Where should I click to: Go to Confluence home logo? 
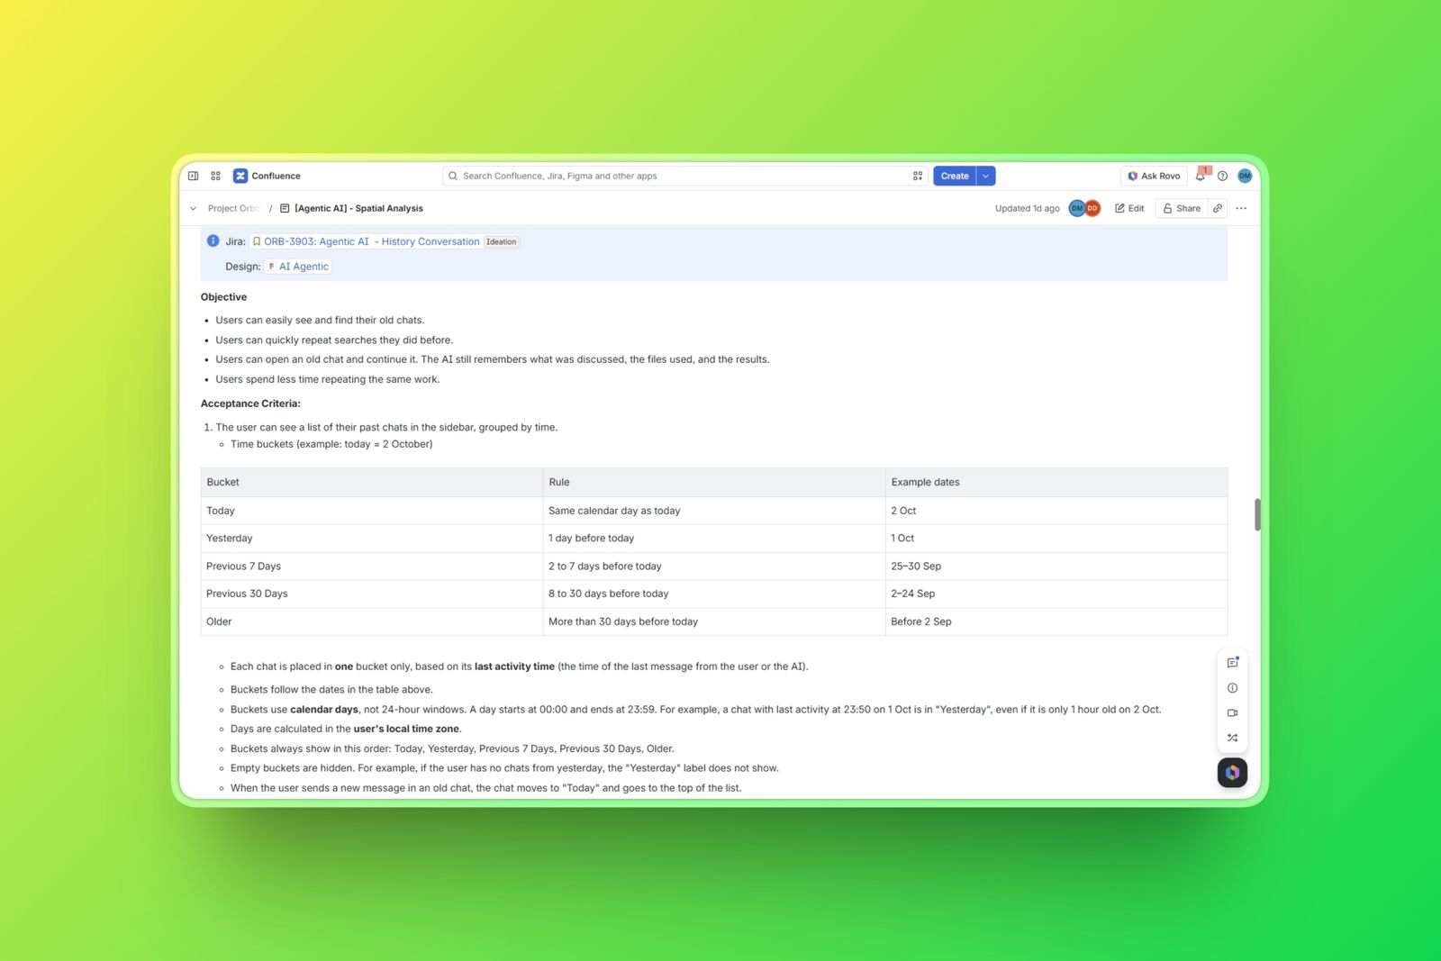tap(267, 176)
